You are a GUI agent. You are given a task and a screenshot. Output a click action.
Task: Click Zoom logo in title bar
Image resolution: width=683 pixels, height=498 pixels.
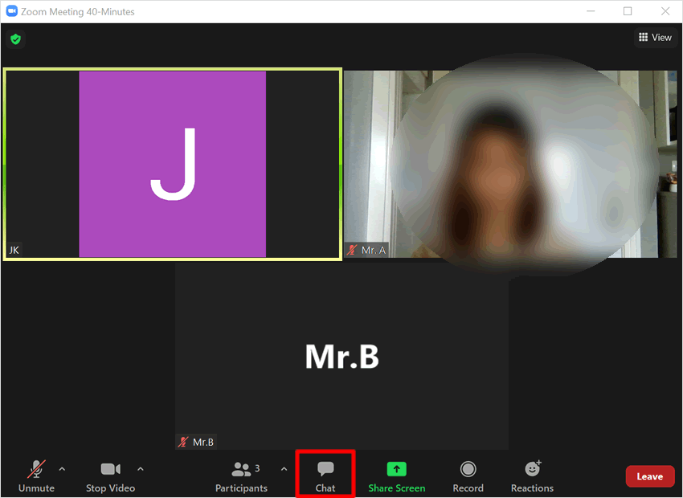pos(12,11)
